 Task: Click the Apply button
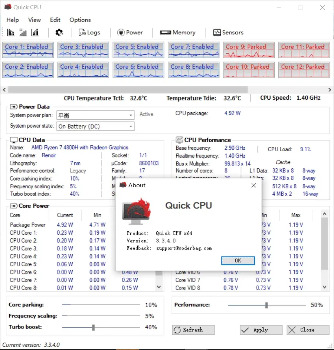pyautogui.click(x=261, y=330)
